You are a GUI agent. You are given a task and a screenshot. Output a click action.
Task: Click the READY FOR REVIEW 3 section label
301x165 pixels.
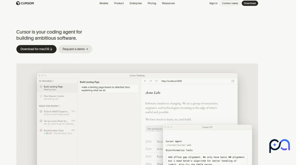coord(49,106)
